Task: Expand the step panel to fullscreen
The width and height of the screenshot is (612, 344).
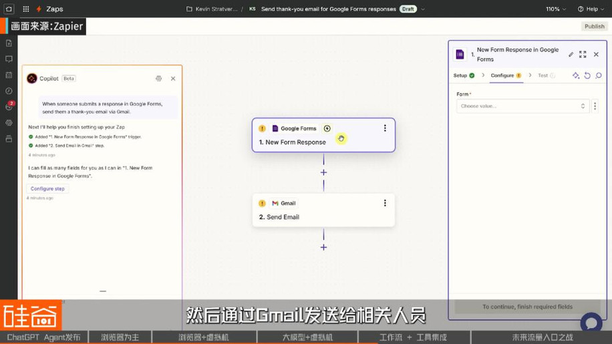Action: click(583, 55)
